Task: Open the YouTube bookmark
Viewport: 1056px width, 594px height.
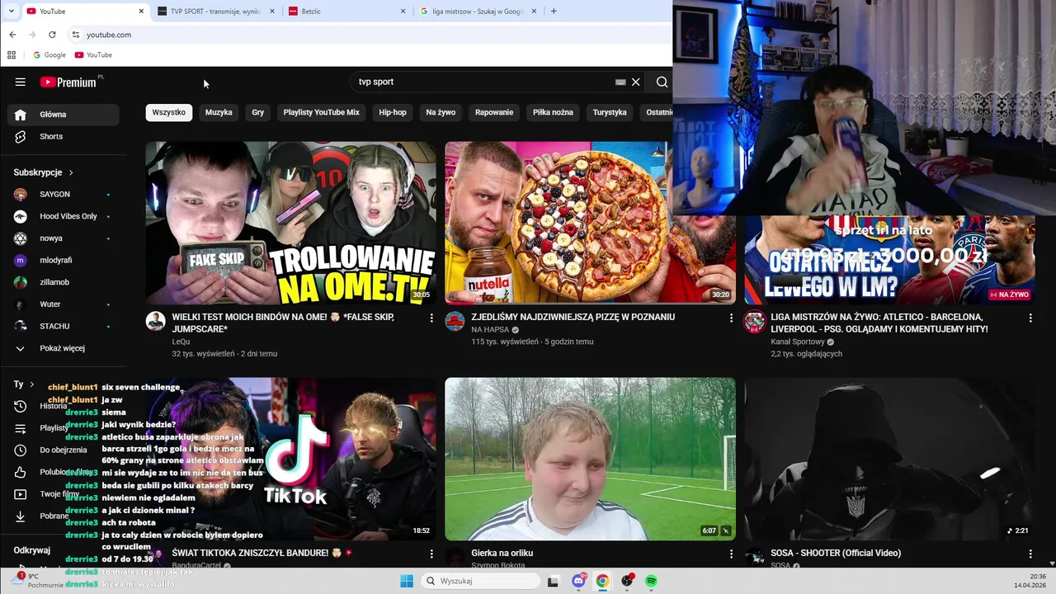Action: tap(93, 54)
